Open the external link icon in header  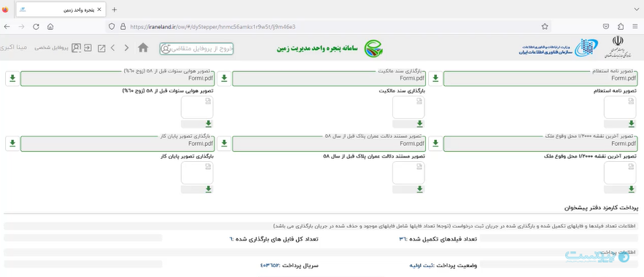click(101, 48)
